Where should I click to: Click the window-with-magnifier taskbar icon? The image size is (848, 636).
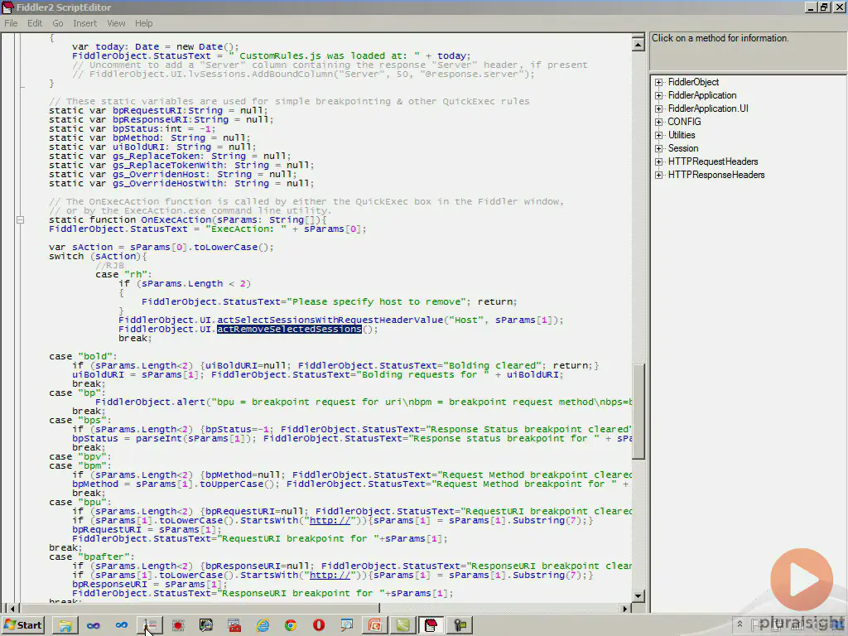pyautogui.click(x=347, y=625)
